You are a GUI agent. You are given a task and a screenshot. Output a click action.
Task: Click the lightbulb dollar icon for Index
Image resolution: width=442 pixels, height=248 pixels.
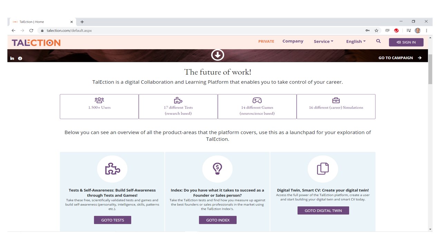[218, 169]
